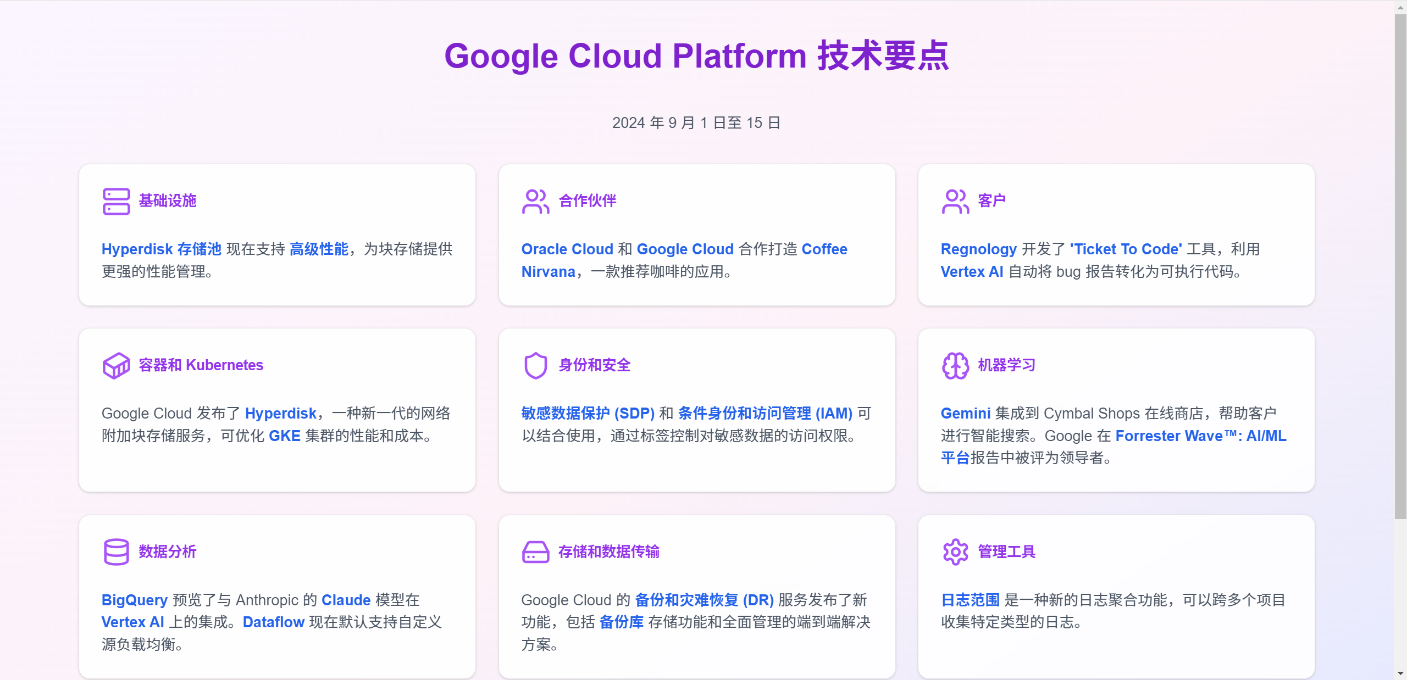Click the storage icon beside 存储和数据传输
Viewport: 1407px width, 680px height.
click(x=535, y=552)
